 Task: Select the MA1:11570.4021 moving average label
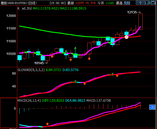click(x=46, y=8)
